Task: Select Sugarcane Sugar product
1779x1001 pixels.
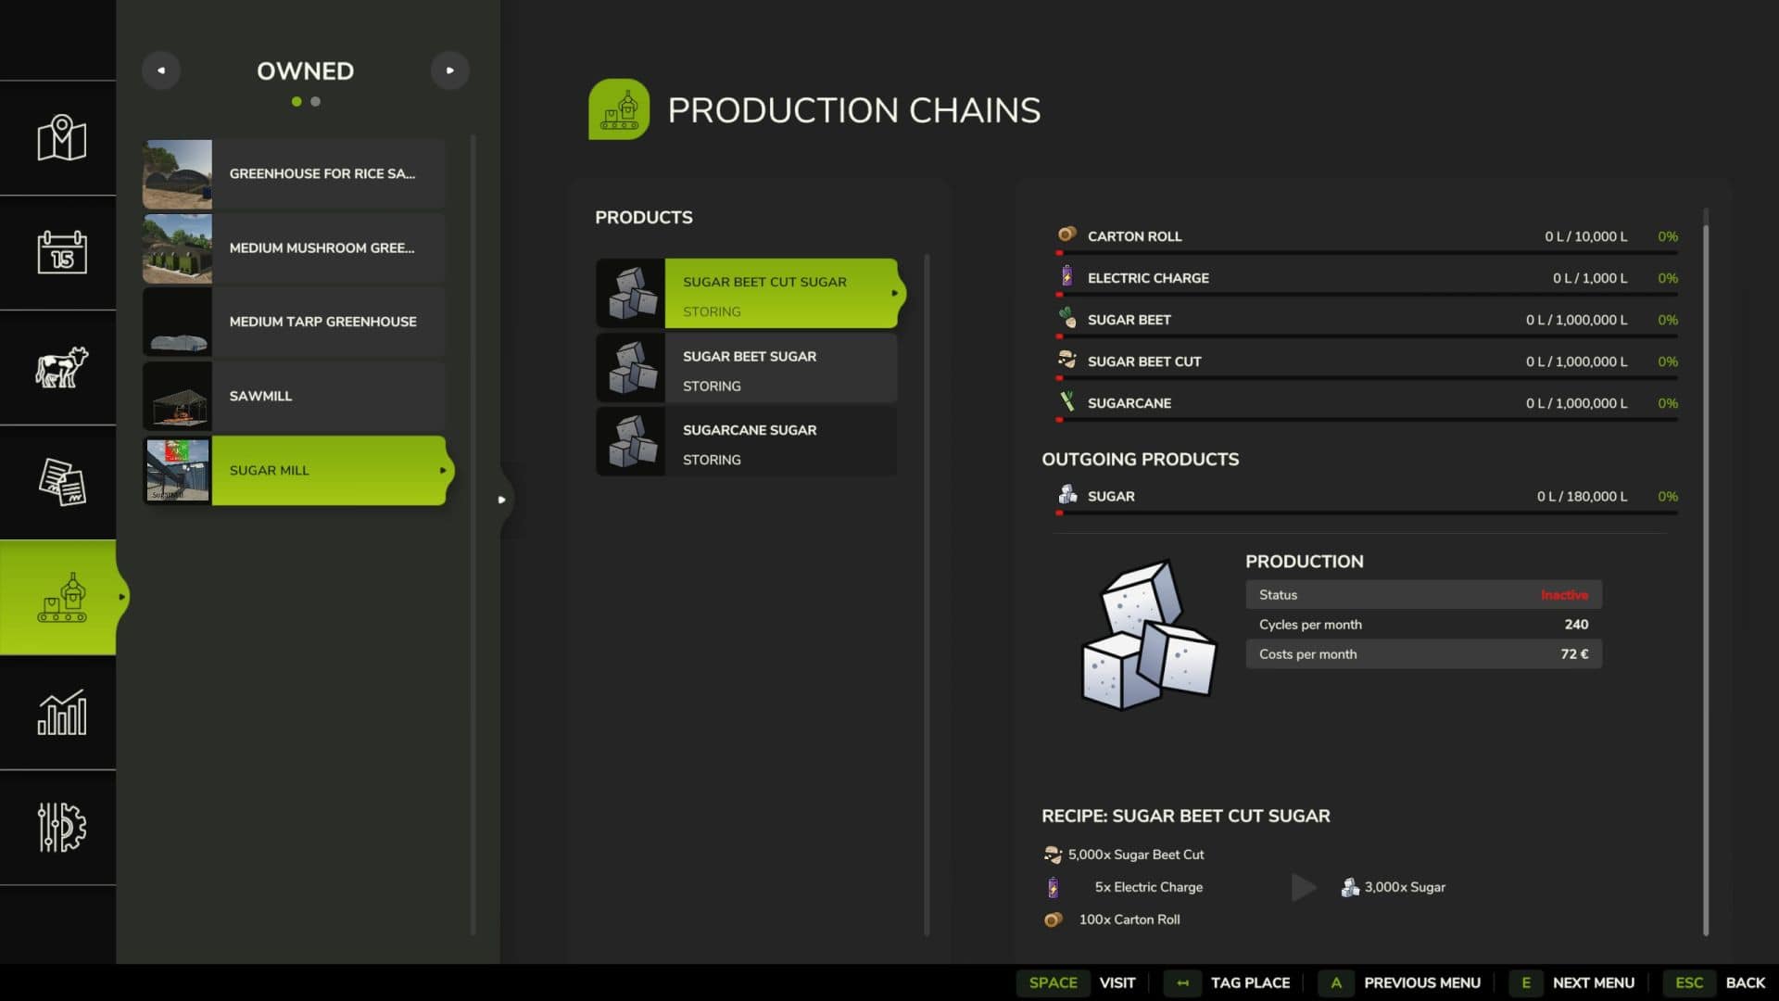Action: [x=746, y=442]
